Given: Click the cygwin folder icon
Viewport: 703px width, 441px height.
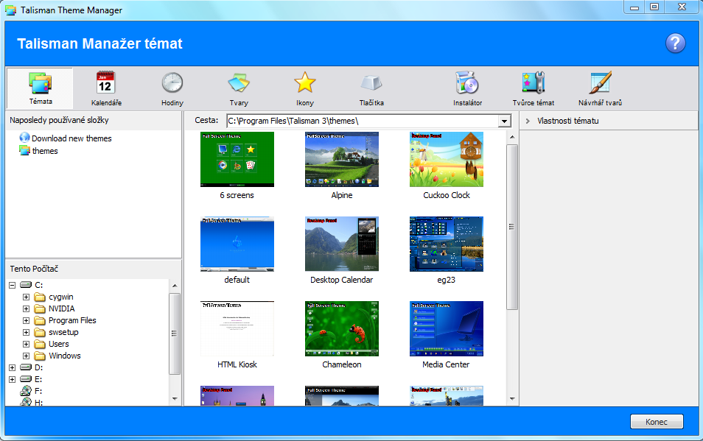Looking at the screenshot, I should 41,297.
